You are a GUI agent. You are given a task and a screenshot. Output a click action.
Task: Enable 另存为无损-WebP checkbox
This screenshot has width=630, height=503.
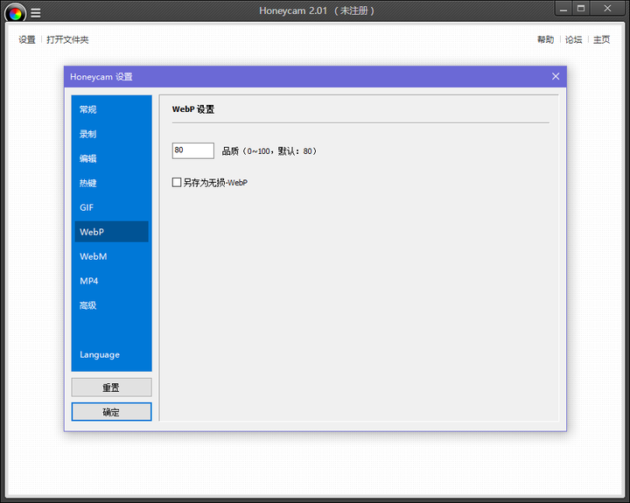(x=177, y=183)
